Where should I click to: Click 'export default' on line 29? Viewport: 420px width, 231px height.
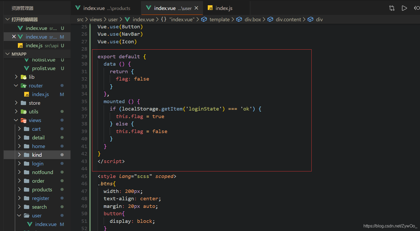119,56
